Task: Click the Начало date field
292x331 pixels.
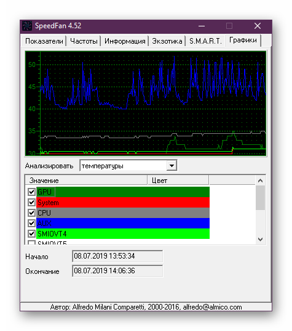Action: pyautogui.click(x=117, y=256)
